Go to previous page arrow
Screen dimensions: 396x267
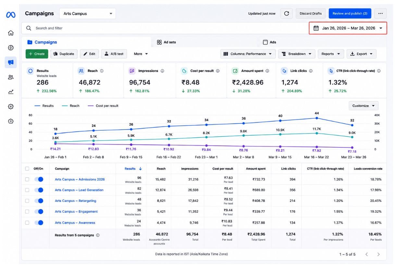click(366, 254)
